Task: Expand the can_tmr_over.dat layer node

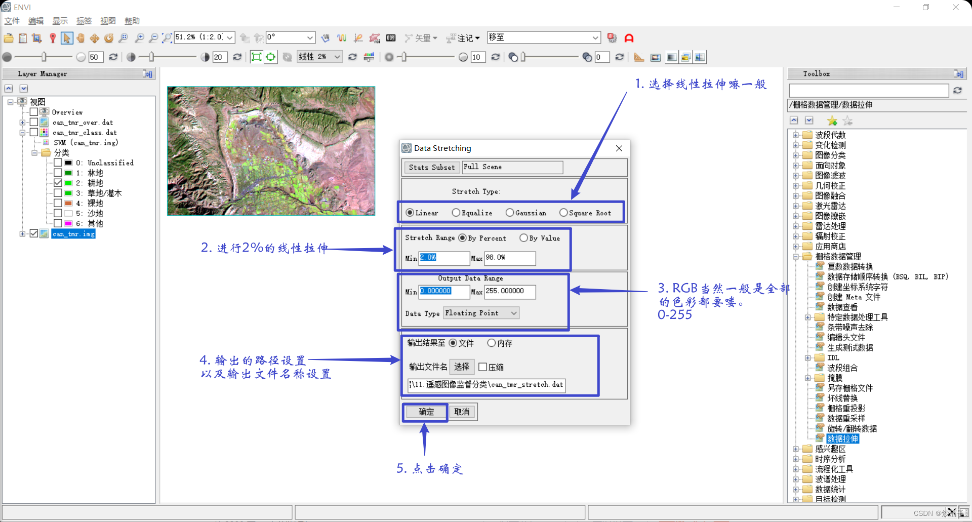Action: tap(22, 123)
